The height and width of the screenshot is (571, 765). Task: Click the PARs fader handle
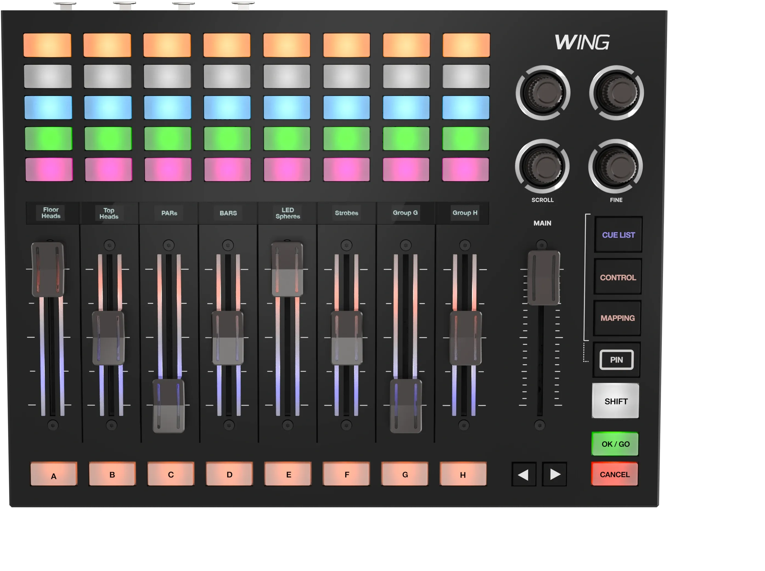pos(168,406)
